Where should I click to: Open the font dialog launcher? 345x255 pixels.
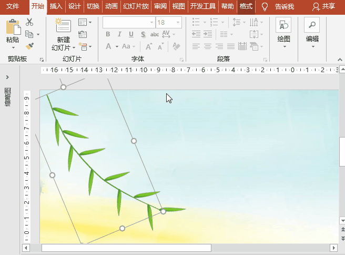(181, 60)
